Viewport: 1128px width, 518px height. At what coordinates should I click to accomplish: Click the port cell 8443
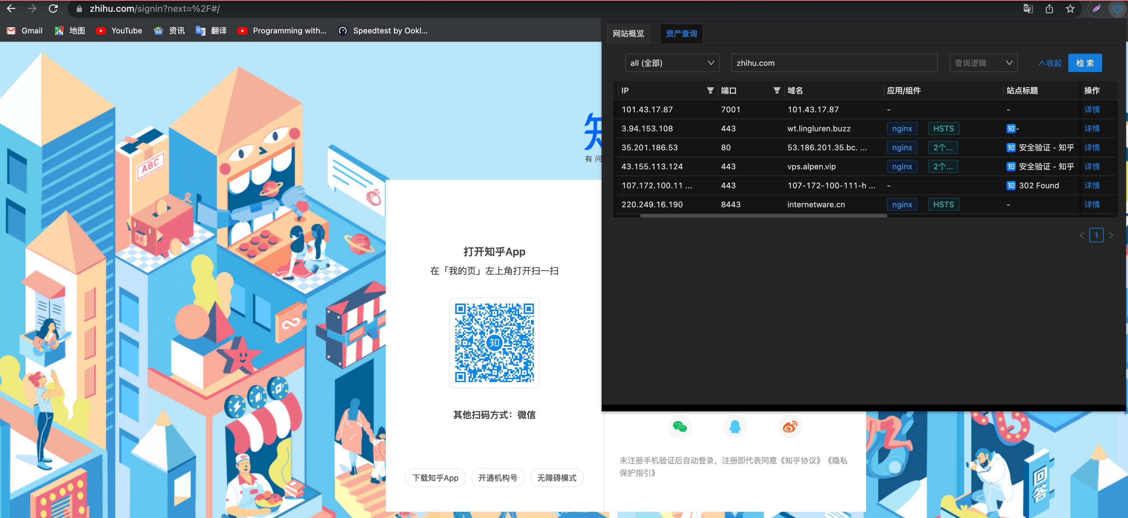[730, 204]
